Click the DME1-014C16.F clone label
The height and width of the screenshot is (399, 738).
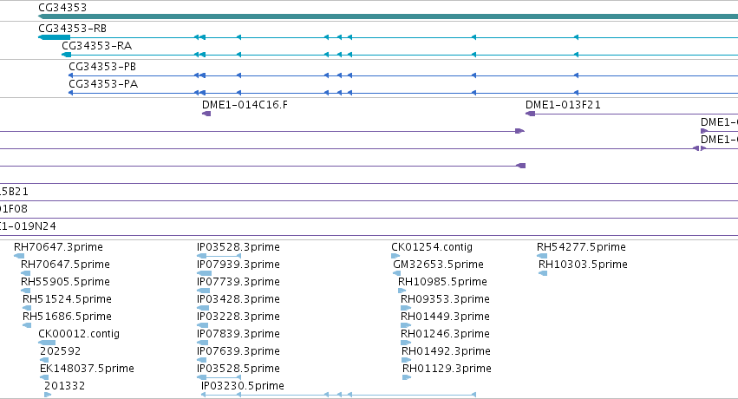click(245, 104)
